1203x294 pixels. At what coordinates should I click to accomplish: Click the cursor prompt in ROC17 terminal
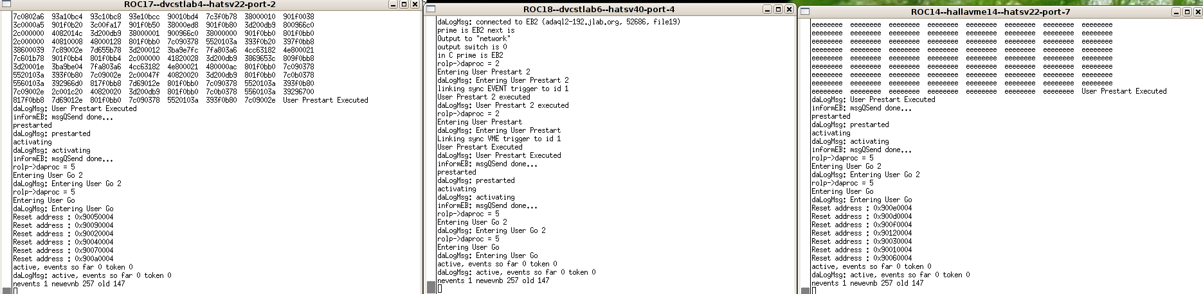(15, 291)
